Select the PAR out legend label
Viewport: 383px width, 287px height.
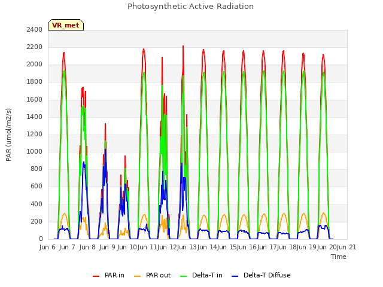[158, 275]
